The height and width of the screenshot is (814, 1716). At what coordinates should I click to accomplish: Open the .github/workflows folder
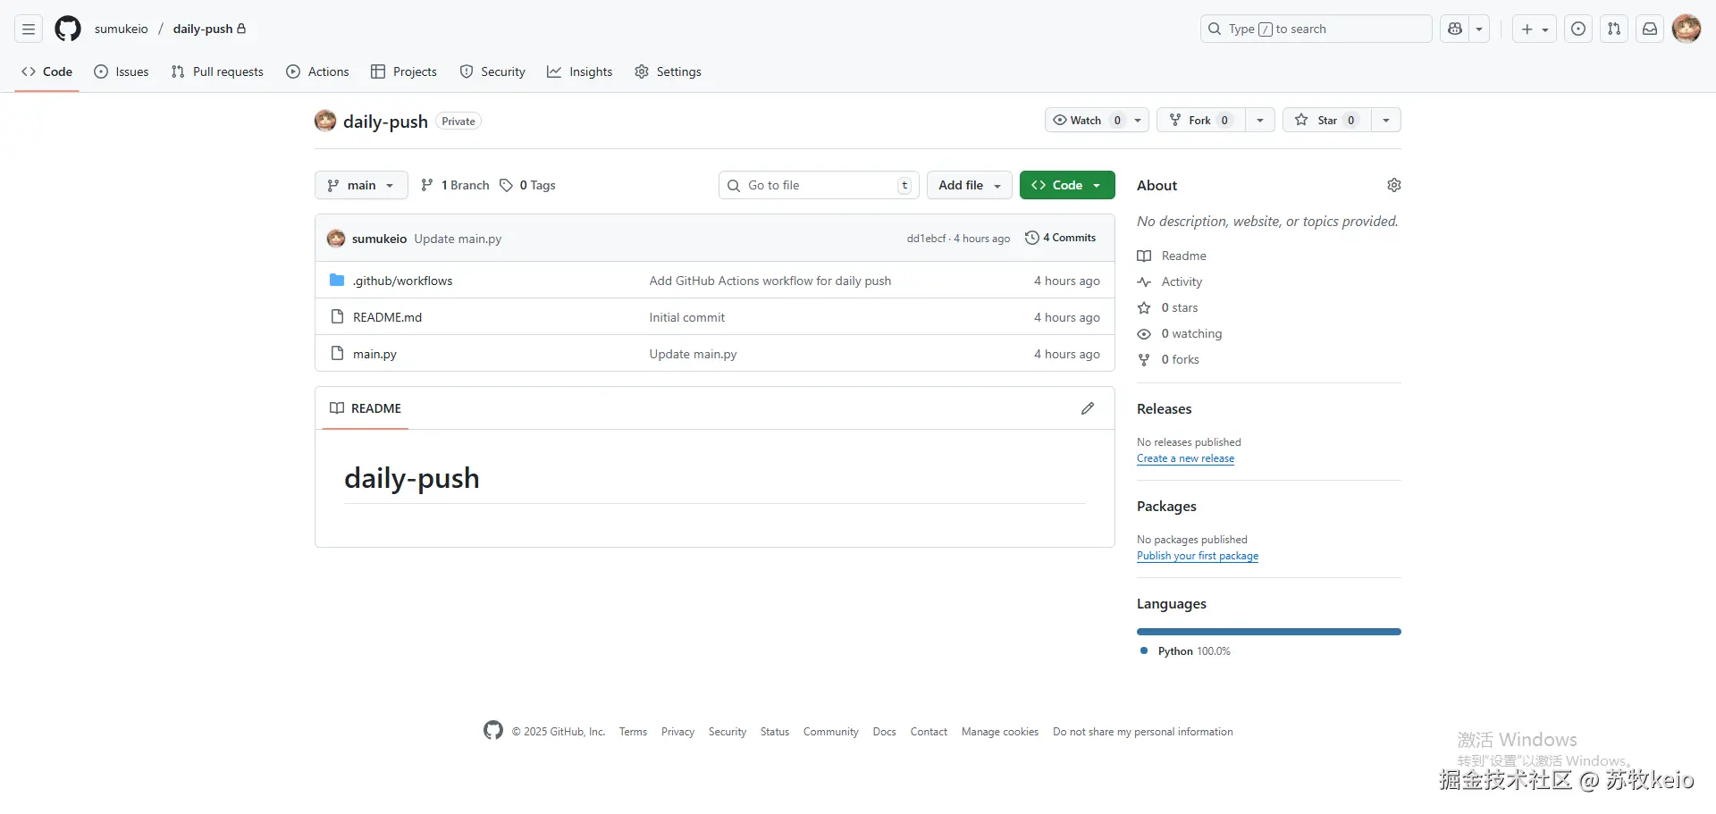tap(402, 281)
